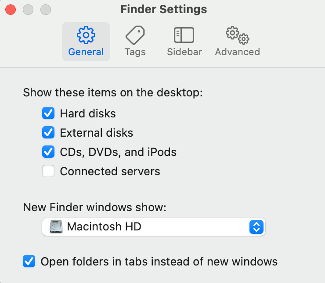Open the Sidebar panel icon
Screen dimensions: 325x283
(184, 35)
